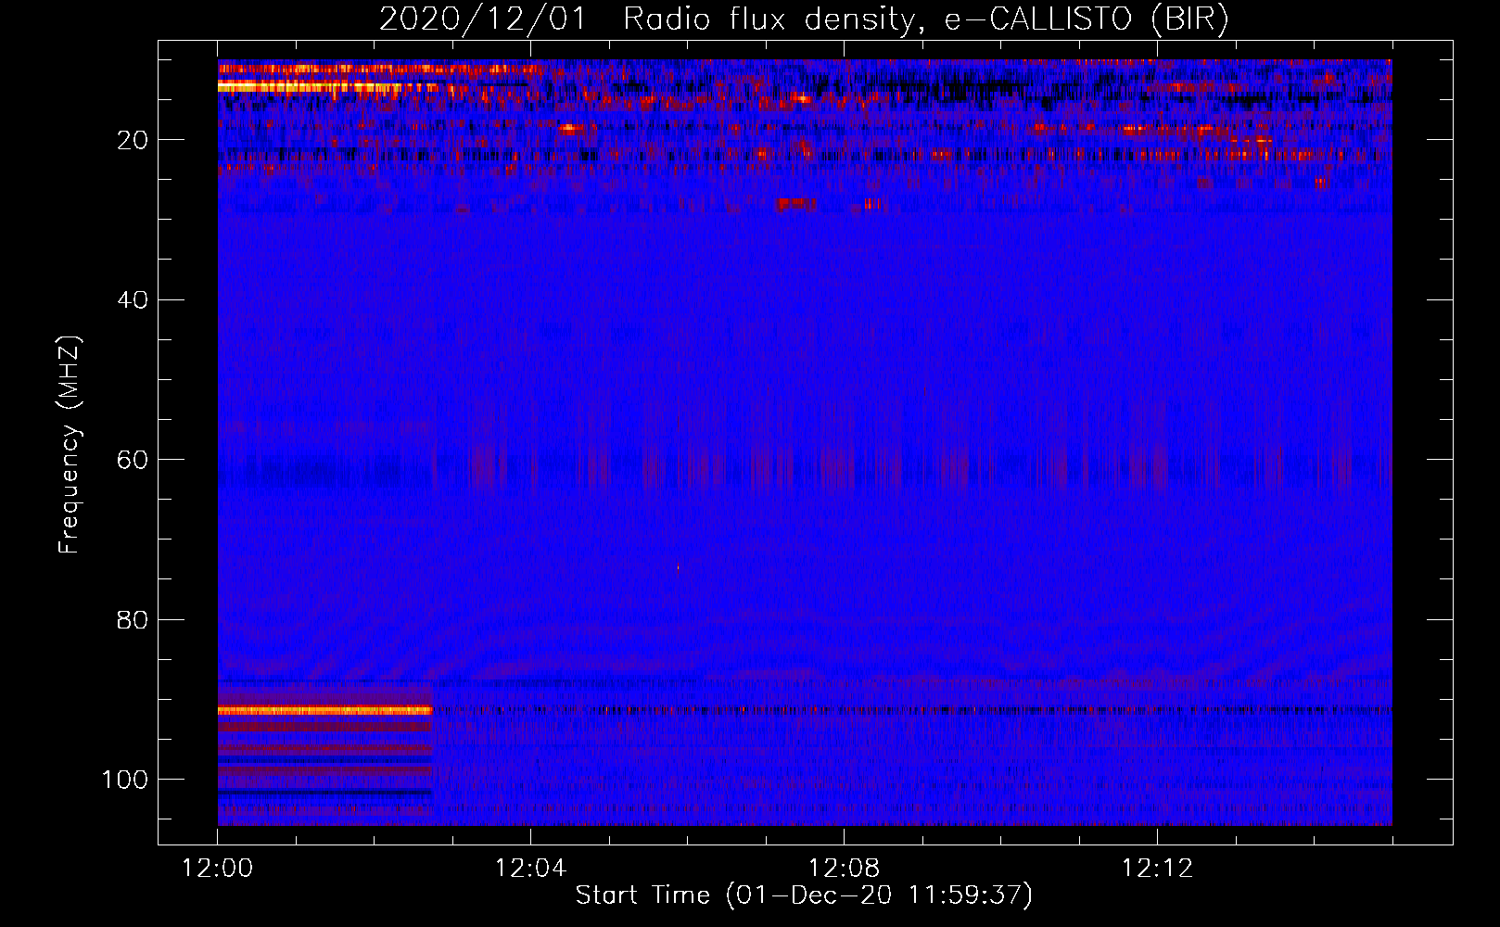
Task: Click the 80 MHz frequency tick label
Action: point(133,619)
